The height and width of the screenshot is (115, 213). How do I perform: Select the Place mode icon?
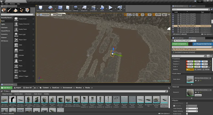click(x=4, y=10)
